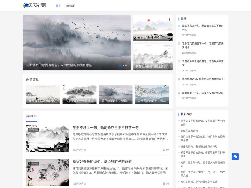
Task: Select the first carousel indicator dot
Action: pyautogui.click(x=120, y=65)
